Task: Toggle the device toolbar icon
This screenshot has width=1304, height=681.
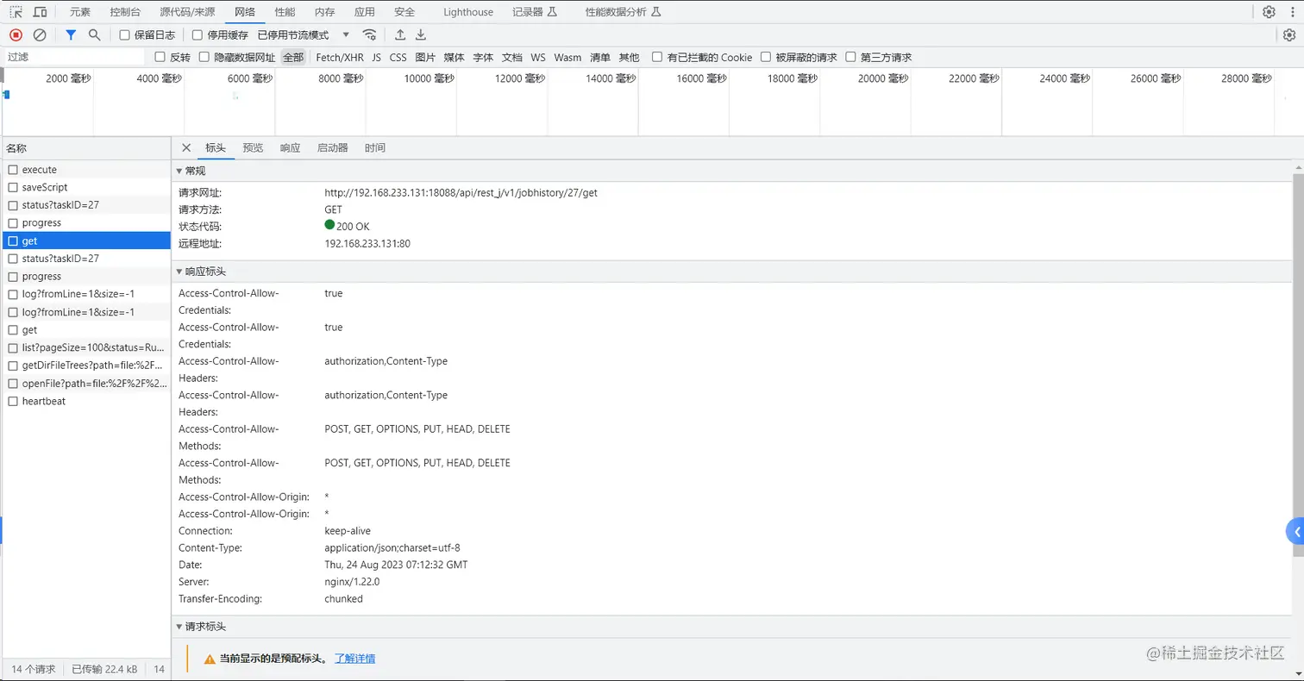Action: [x=40, y=12]
